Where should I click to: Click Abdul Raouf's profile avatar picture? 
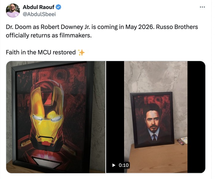[13, 10]
